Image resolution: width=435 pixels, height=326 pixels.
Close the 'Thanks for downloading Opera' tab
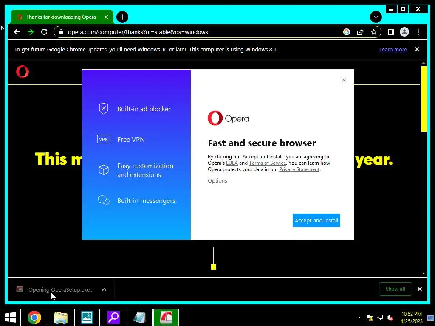(x=106, y=17)
